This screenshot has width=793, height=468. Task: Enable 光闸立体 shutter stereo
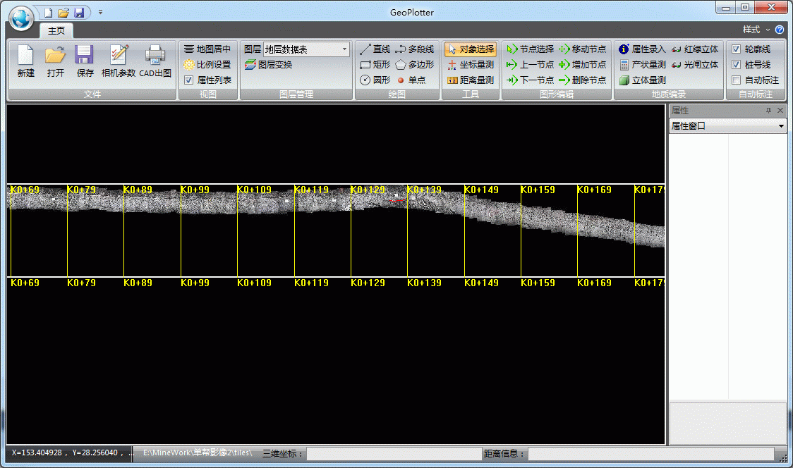click(695, 65)
